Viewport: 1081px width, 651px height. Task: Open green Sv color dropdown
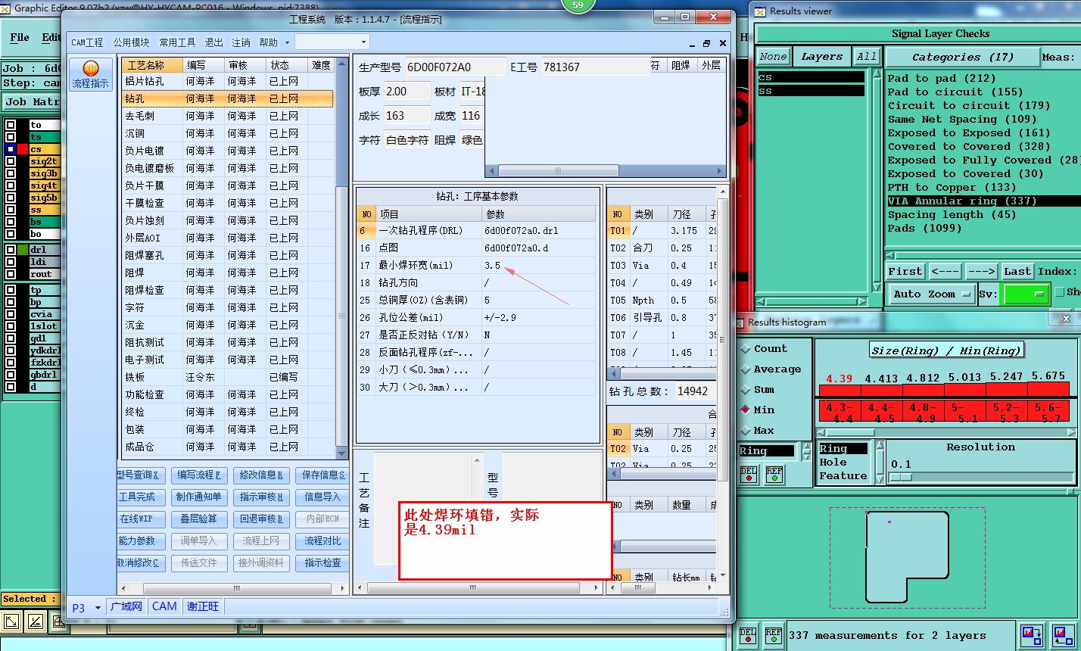pyautogui.click(x=1025, y=294)
